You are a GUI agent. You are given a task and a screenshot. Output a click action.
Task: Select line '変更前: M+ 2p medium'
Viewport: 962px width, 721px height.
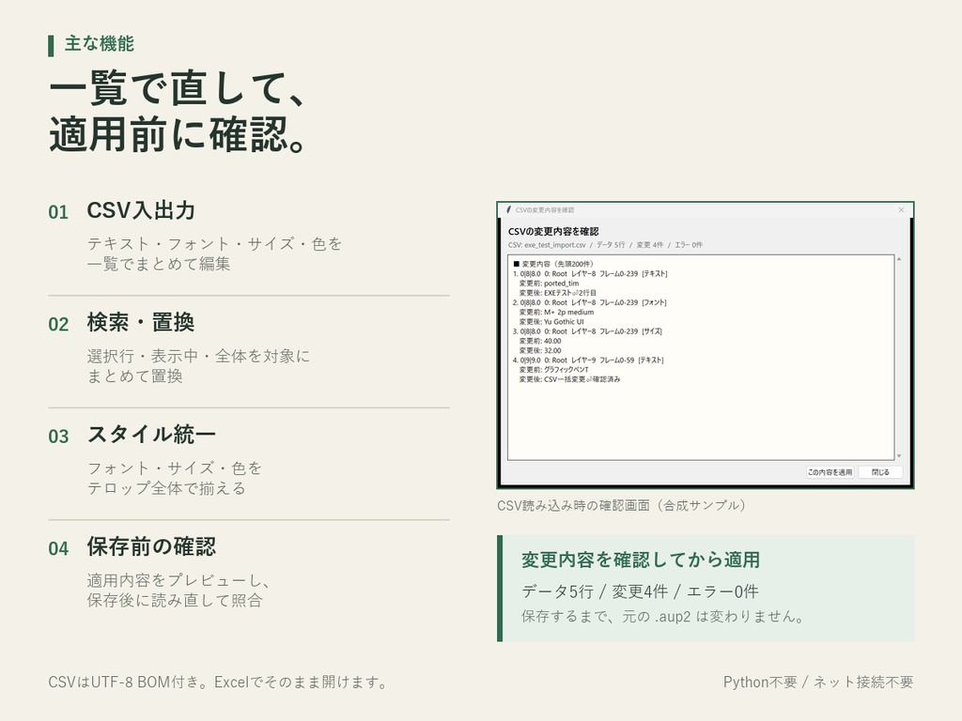(x=556, y=312)
